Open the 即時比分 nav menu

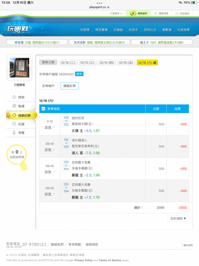click(x=150, y=30)
